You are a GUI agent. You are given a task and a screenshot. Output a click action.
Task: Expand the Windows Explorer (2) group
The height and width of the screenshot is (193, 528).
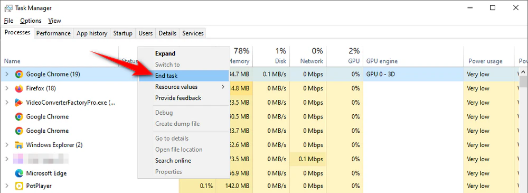click(7, 145)
